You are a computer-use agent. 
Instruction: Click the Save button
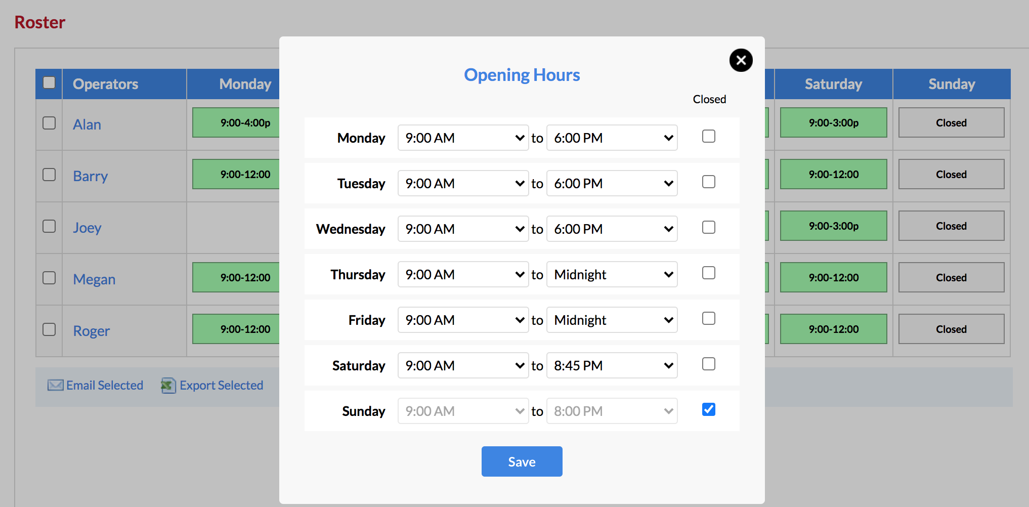tap(522, 461)
